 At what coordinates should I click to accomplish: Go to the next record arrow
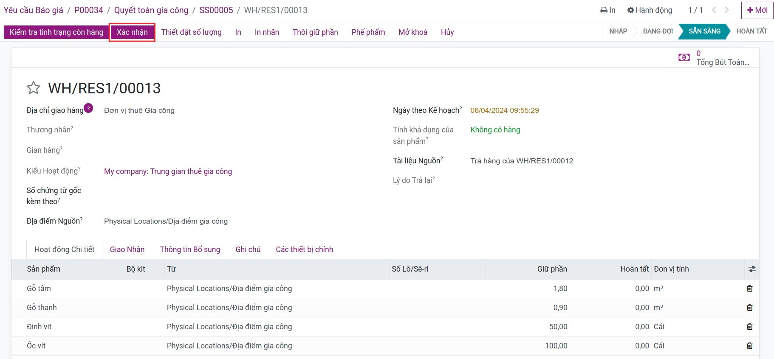coord(727,10)
